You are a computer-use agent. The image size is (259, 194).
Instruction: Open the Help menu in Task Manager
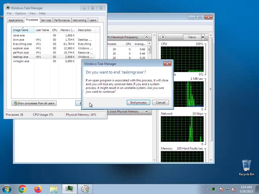point(42,13)
